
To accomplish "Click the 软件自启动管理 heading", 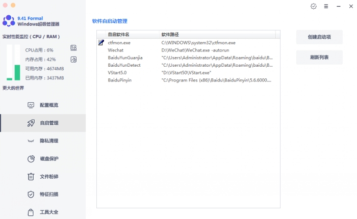I will [x=110, y=21].
